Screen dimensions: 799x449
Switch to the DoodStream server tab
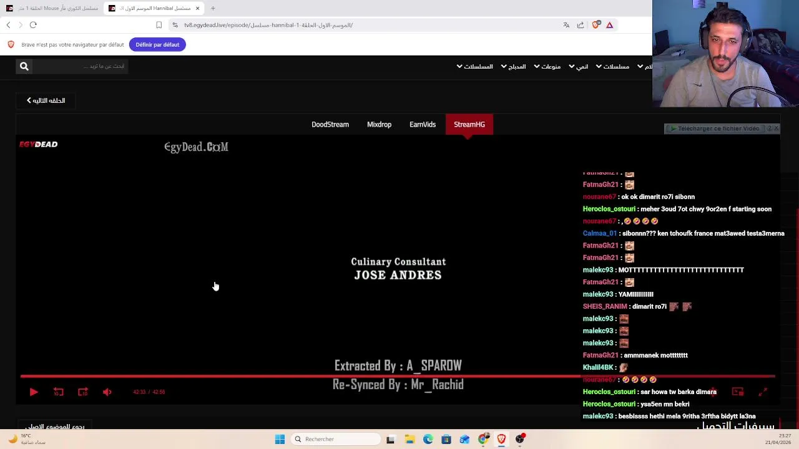330,125
